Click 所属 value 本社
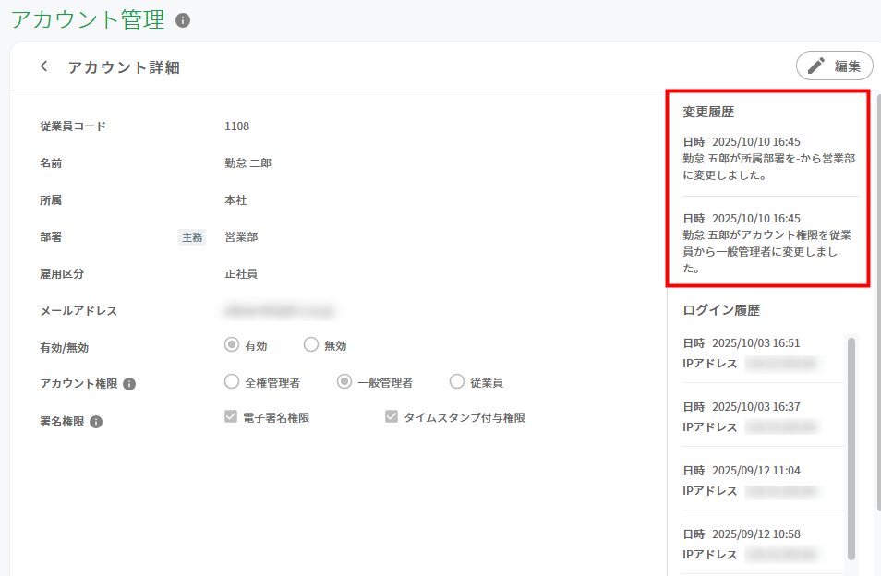 tap(236, 200)
